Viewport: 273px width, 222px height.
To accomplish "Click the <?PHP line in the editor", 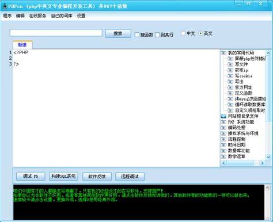I will coord(21,52).
